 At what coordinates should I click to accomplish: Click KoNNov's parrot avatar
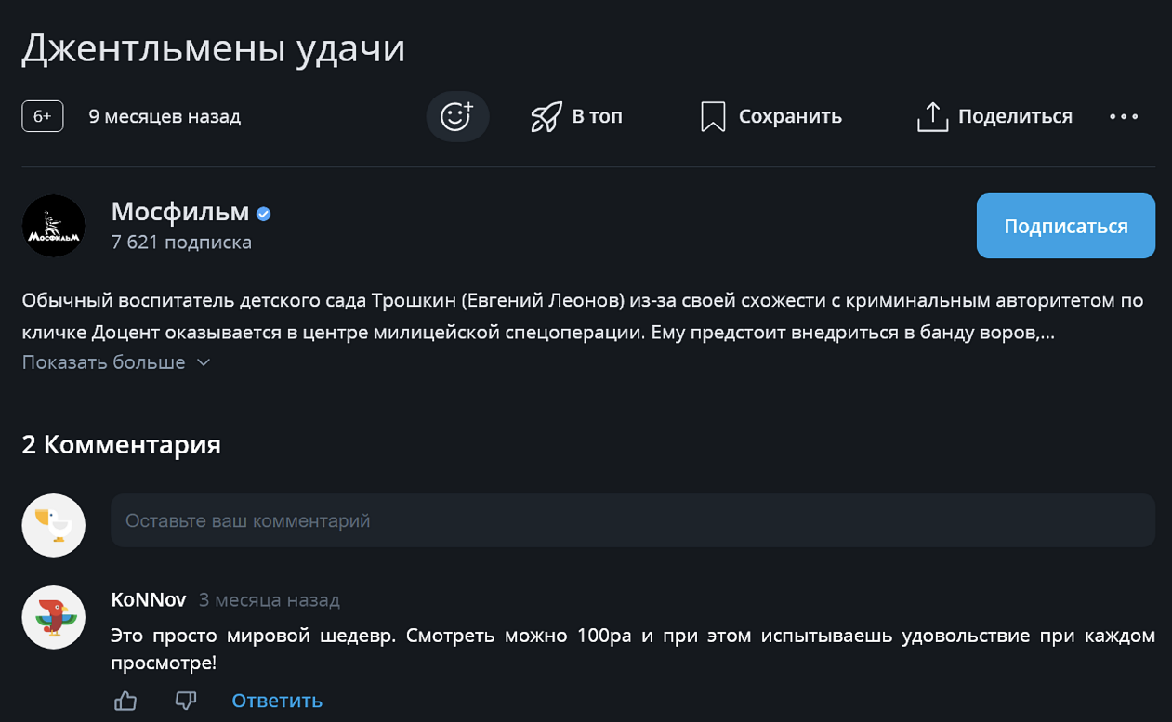coord(54,617)
